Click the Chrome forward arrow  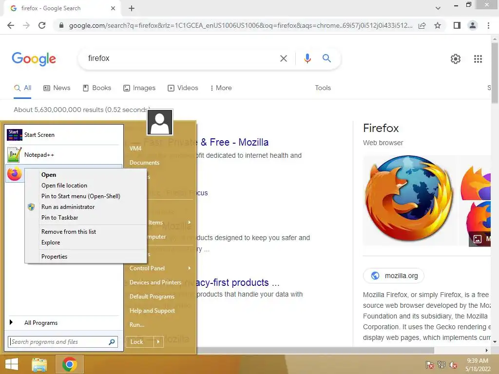26,25
